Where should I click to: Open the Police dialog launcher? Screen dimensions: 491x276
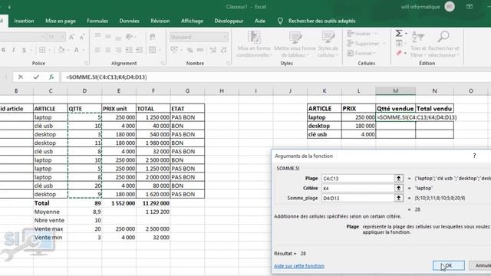(86, 64)
